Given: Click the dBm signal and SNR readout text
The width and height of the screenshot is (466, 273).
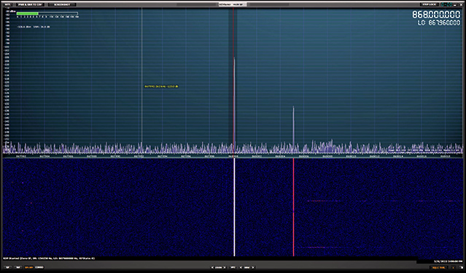Looking at the screenshot, I should coord(34,27).
